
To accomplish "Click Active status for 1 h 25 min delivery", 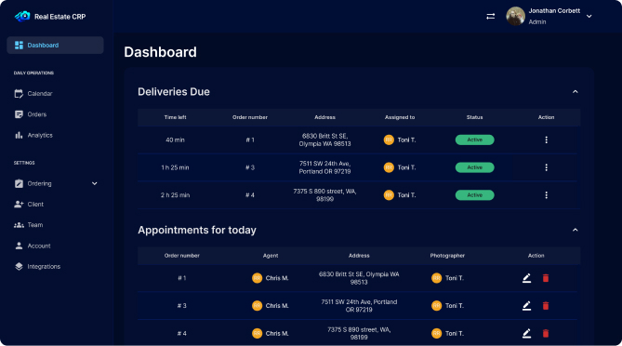I will (x=474, y=167).
